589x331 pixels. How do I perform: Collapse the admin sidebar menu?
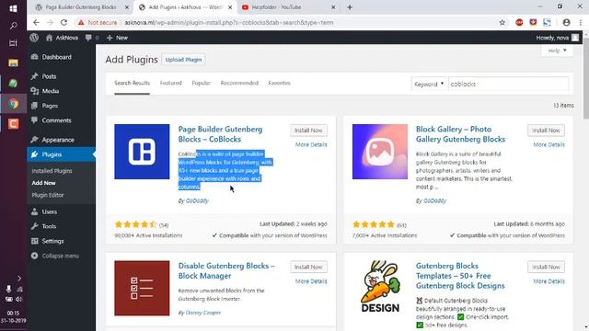(55, 256)
